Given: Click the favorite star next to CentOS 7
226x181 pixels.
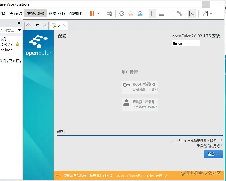Looking at the screenshot, I should (x=18, y=44).
